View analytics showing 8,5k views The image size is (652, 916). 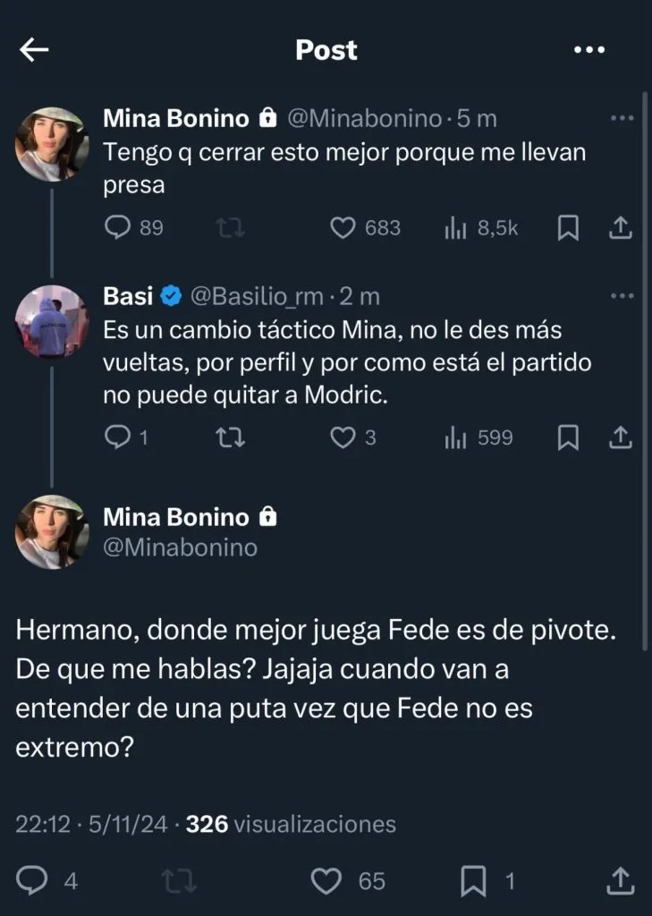point(456,228)
